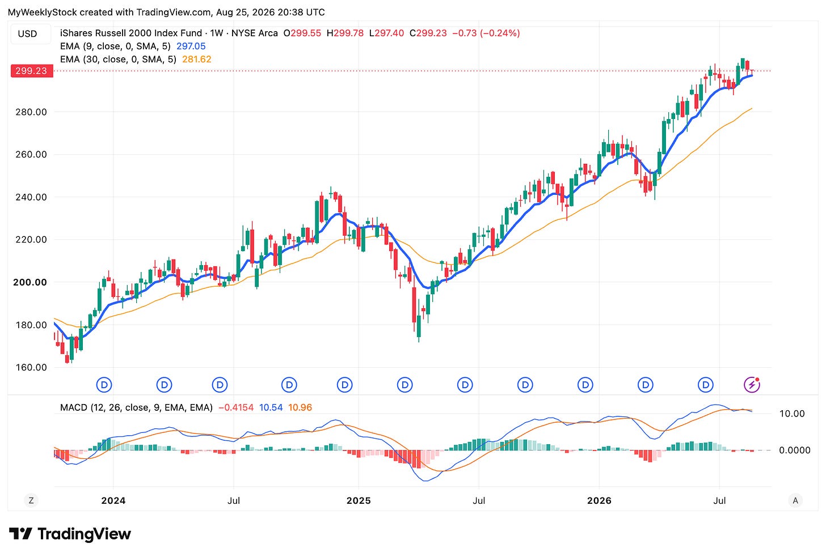This screenshot has width=826, height=557.
Task: Click the 260.00 price axis label
Action: (31, 155)
